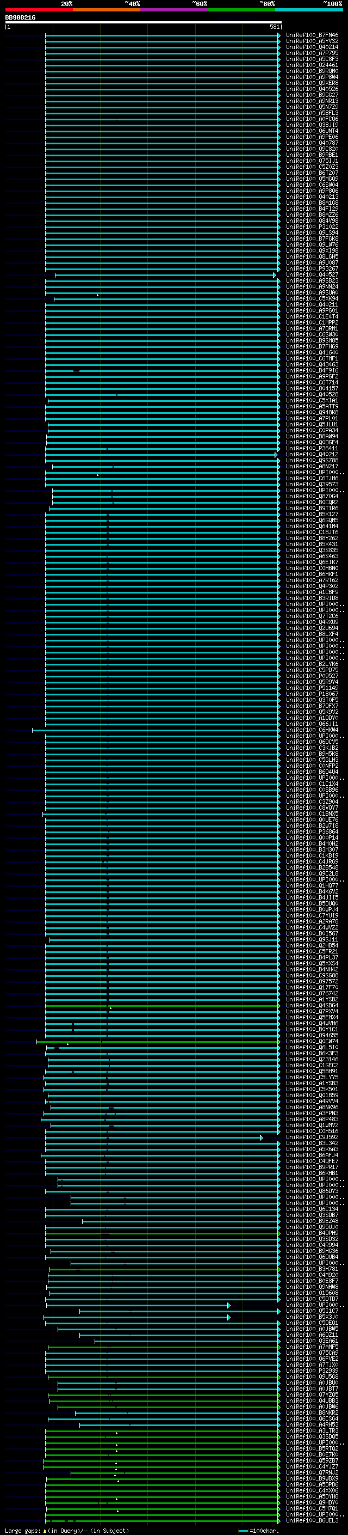Viewport: 348px width, 1535px height.
Task: Select label UniRef100_Q5N7Z9
Action: pos(312,107)
